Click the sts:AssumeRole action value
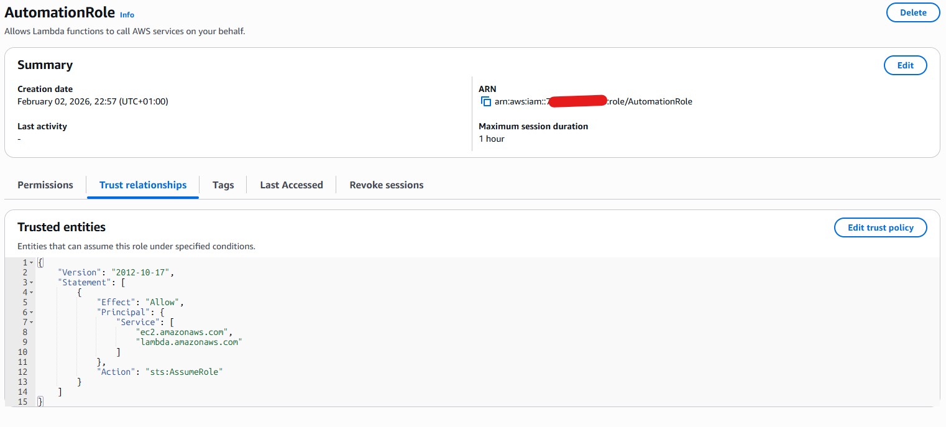 point(183,372)
